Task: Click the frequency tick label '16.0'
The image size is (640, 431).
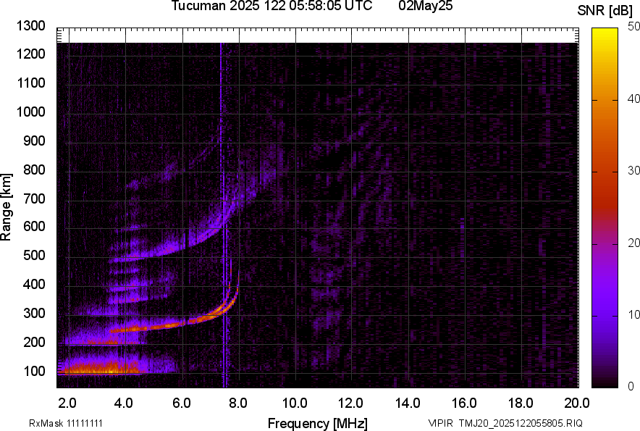Action: (x=465, y=403)
